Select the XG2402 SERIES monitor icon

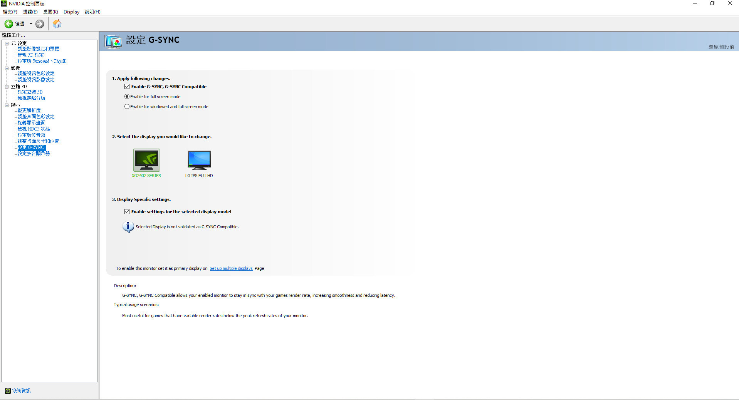point(146,160)
